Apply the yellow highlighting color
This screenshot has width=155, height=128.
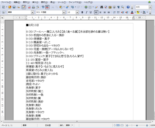pyautogui.click(x=138, y=12)
